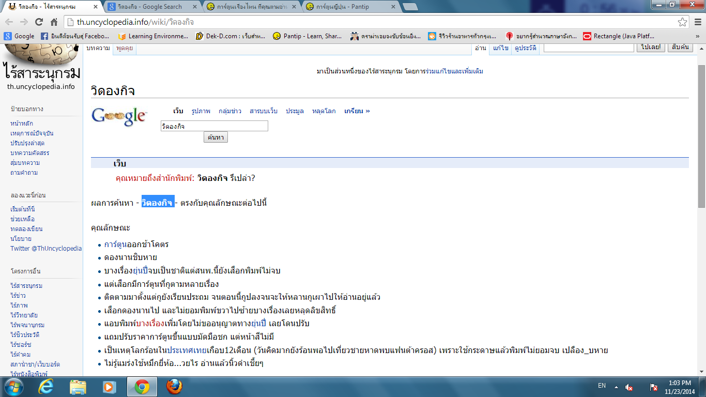This screenshot has height=397, width=706.
Task: Select the พูดคุย page tab
Action: tap(125, 48)
